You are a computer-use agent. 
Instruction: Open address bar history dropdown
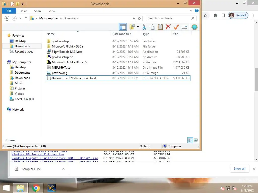(x=134, y=18)
